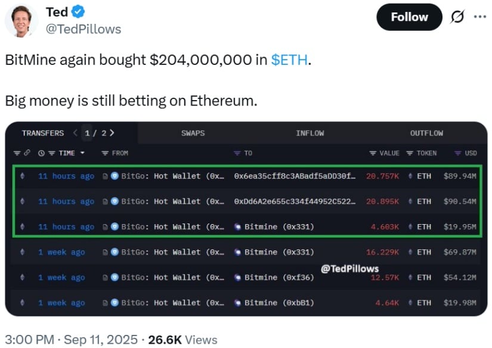
Task: Click the clock icon beside TIME header
Action: pyautogui.click(x=41, y=153)
